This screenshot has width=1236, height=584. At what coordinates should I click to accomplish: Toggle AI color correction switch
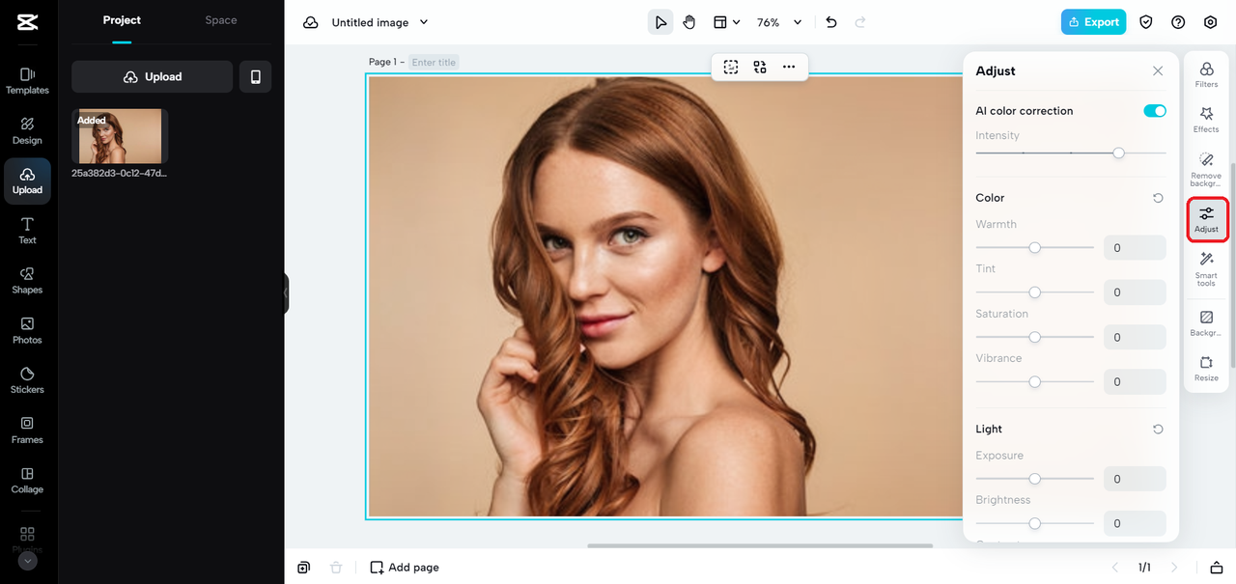click(1155, 111)
